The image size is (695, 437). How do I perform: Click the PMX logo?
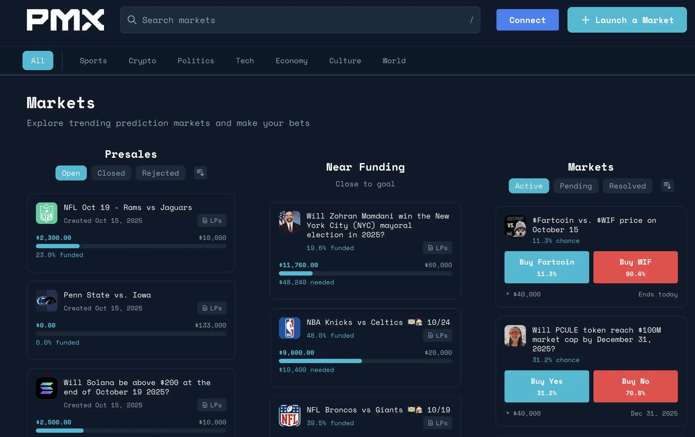tap(65, 20)
